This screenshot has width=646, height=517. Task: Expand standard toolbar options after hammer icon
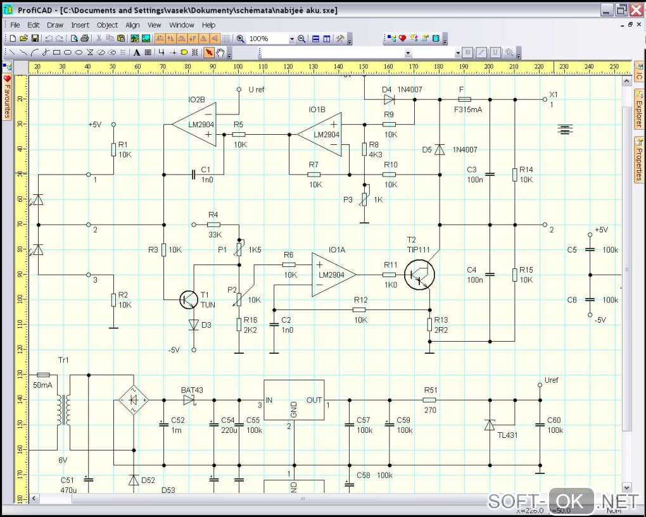[350, 39]
